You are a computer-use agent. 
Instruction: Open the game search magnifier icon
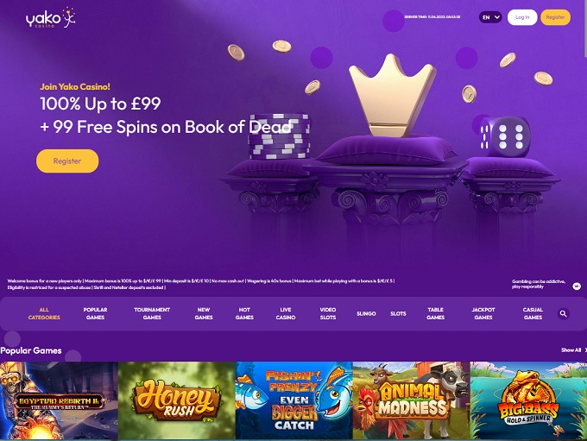pyautogui.click(x=563, y=314)
